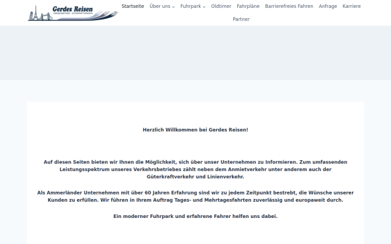Click the heading 'Herzlich Willkommen bei Gerdes Reisen!'
The width and height of the screenshot is (391, 244).
coord(195,129)
